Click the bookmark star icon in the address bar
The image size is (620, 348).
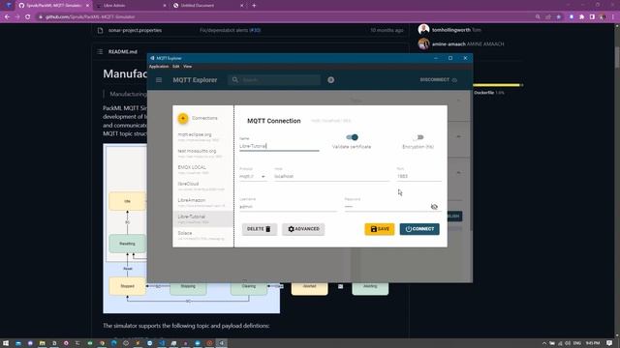click(558, 17)
